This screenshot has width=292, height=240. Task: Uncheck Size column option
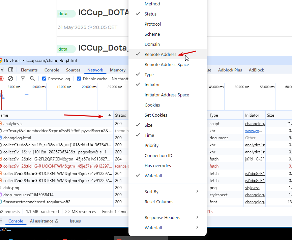pos(168,125)
